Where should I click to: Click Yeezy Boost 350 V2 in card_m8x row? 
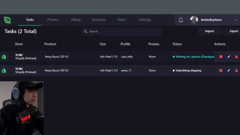57,57
